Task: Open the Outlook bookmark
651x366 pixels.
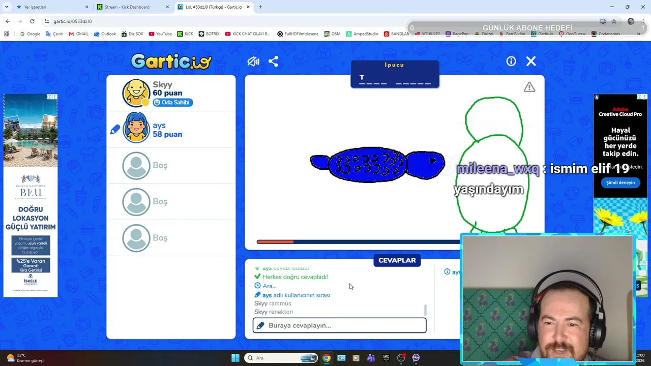Action: pyautogui.click(x=105, y=34)
